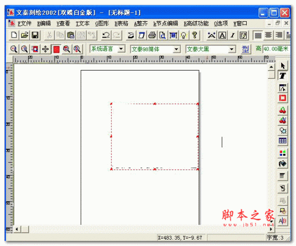Click the cherries with pencil icon
Image resolution: width=296 pixels, height=246 pixels.
coord(283,120)
